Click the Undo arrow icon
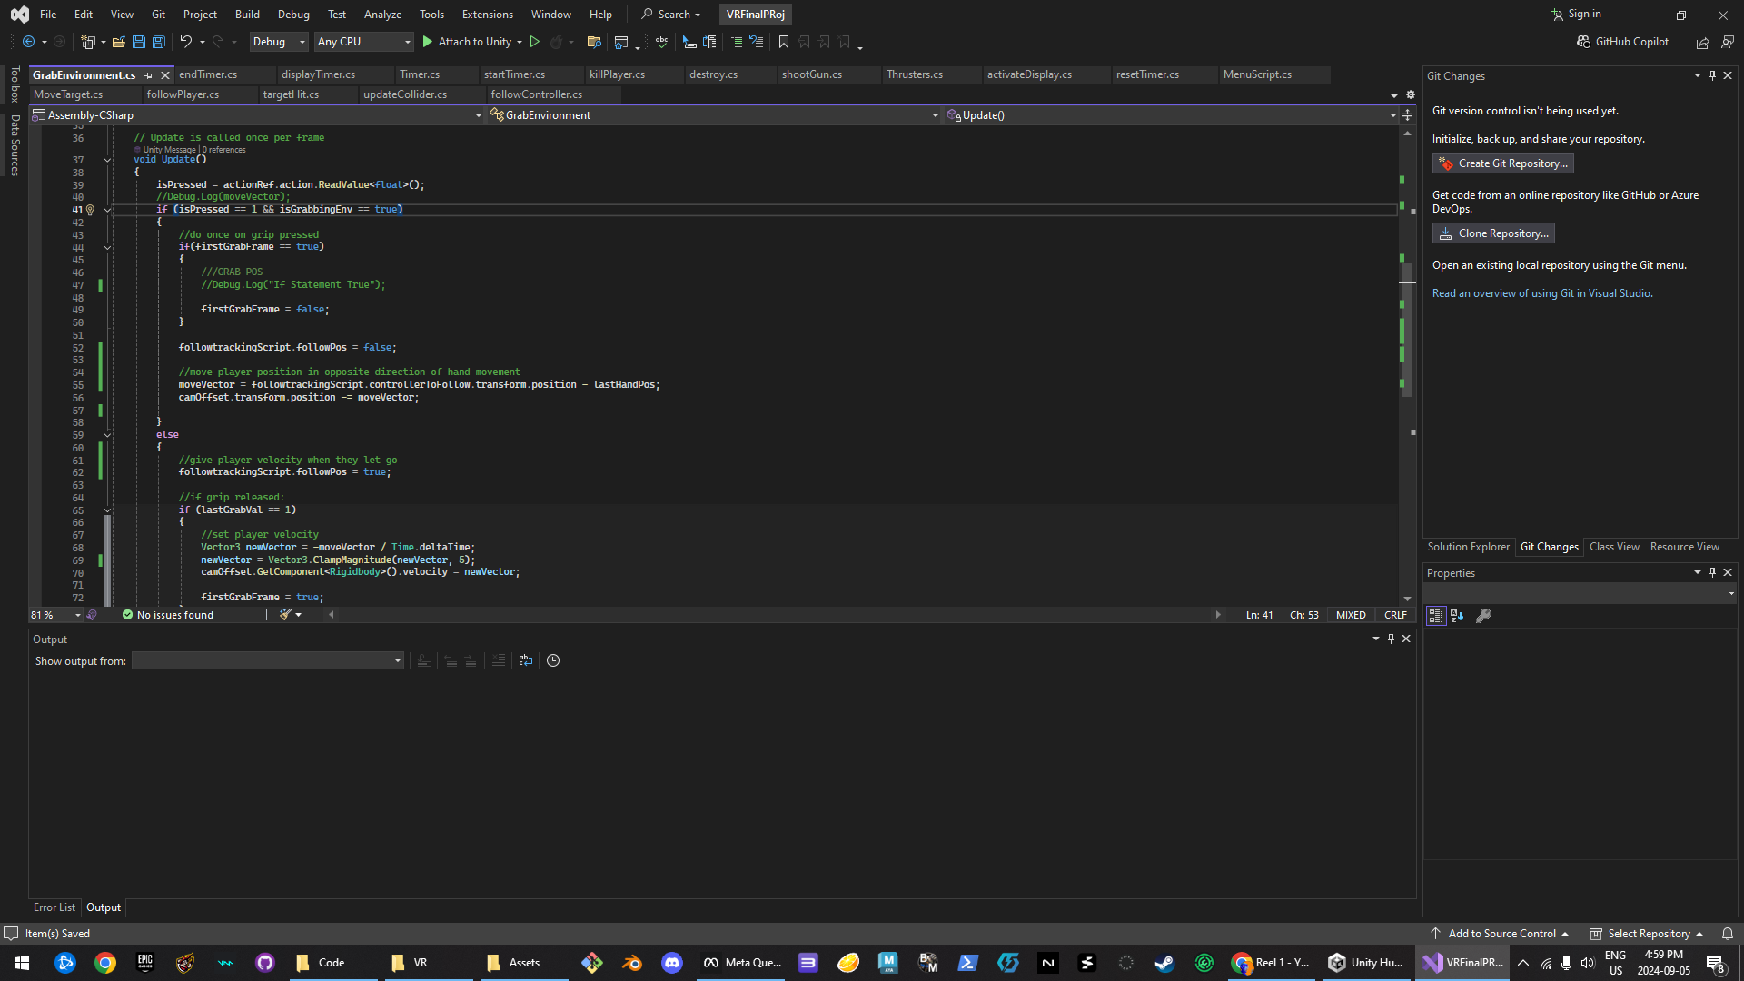The height and width of the screenshot is (981, 1744). coord(185,42)
